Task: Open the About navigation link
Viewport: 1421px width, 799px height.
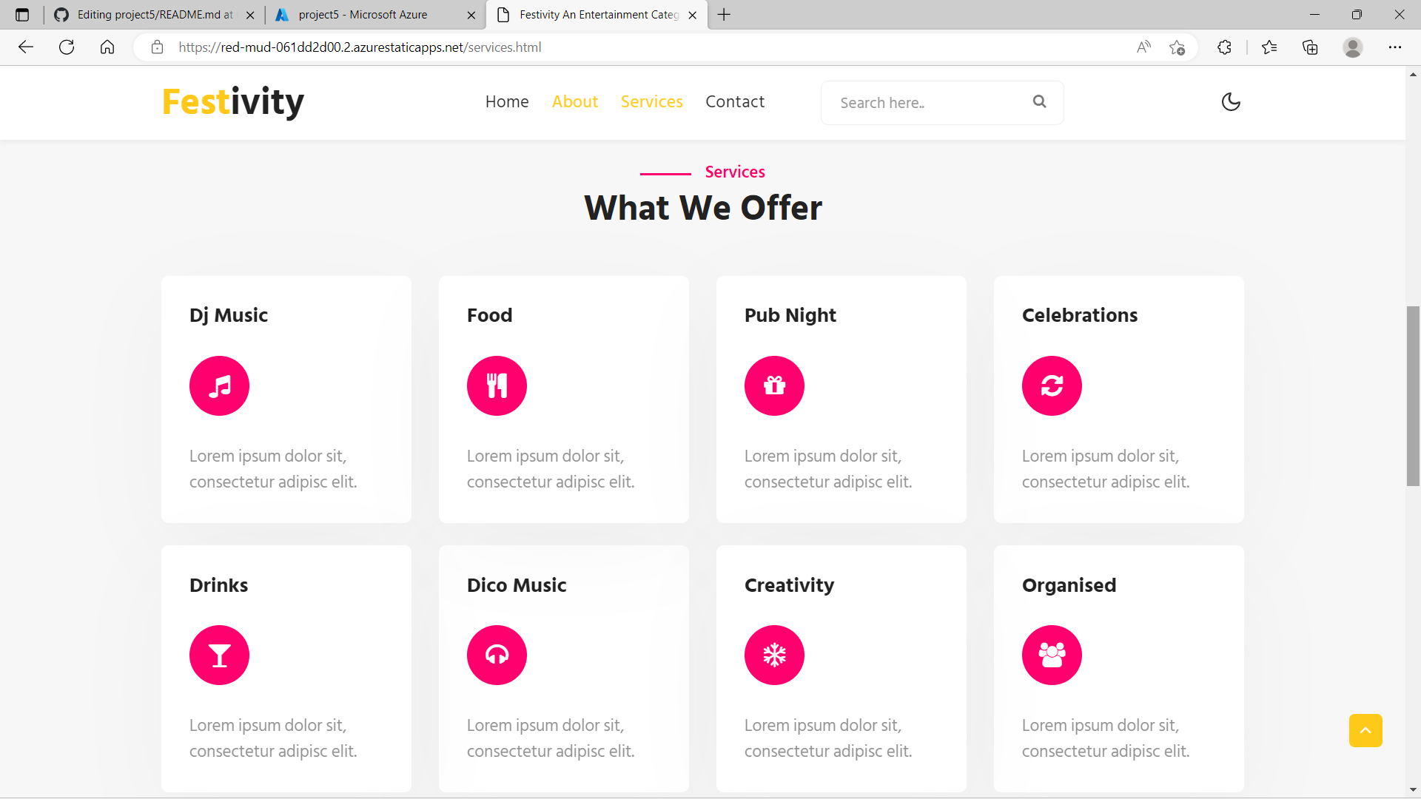Action: [x=574, y=102]
